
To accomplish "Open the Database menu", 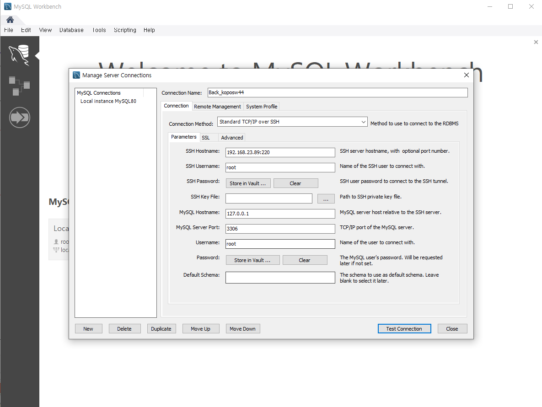I will click(71, 30).
